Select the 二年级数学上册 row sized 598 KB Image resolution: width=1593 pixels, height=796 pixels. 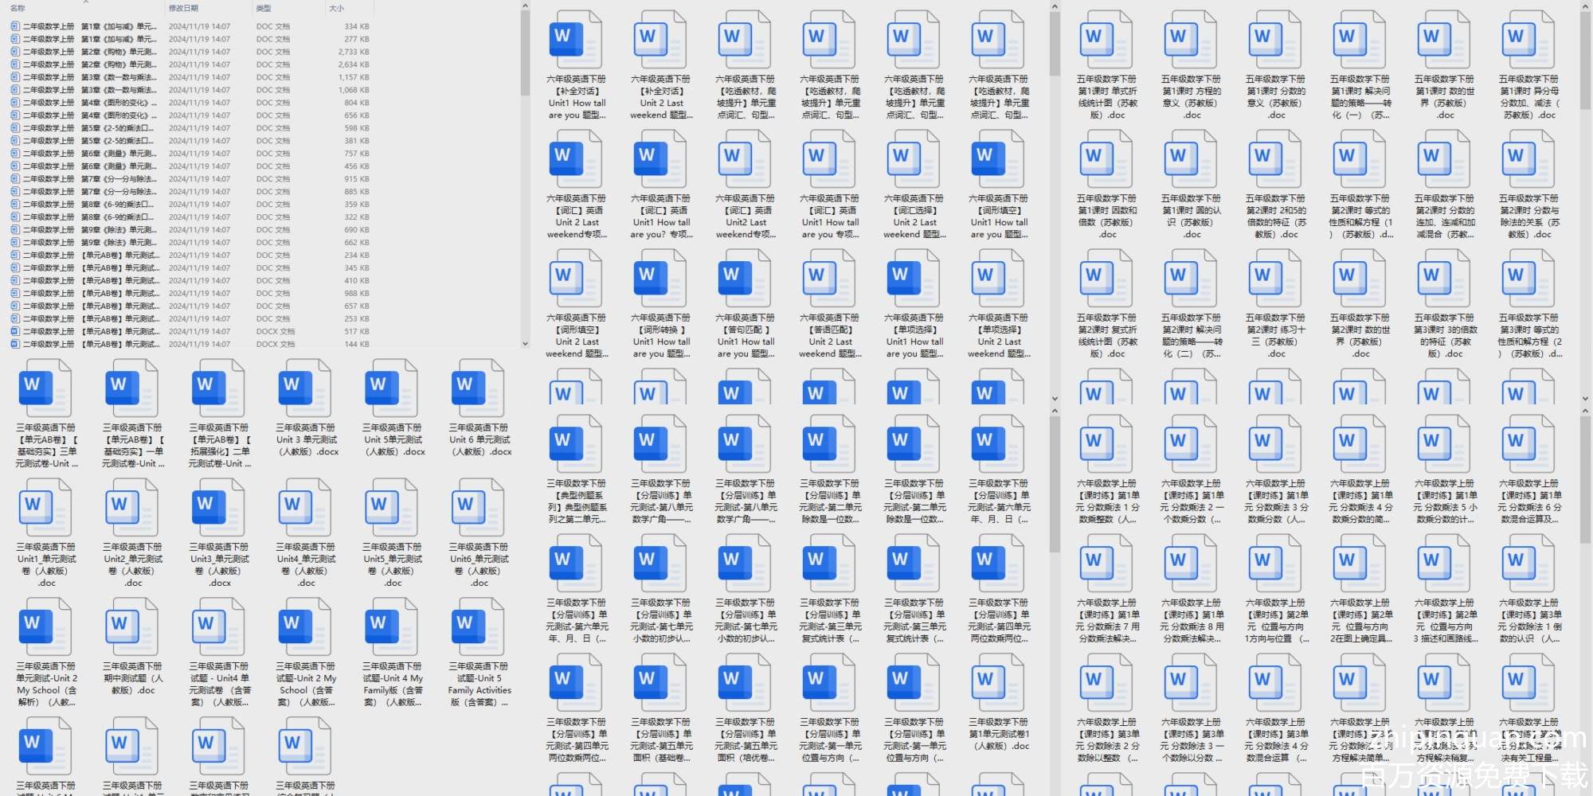(190, 128)
